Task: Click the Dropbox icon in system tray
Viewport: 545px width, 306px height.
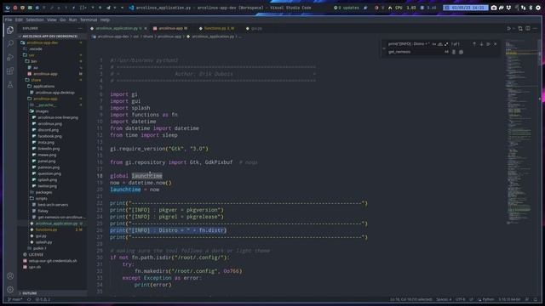Action: tap(508, 8)
